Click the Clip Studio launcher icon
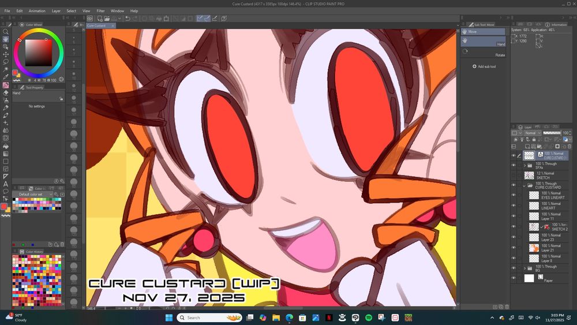The image size is (577, 325). pos(90,18)
